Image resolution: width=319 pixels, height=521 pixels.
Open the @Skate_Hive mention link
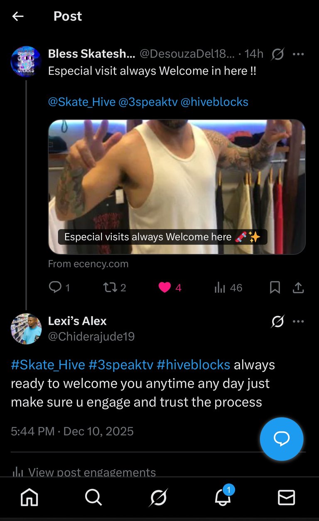point(82,102)
